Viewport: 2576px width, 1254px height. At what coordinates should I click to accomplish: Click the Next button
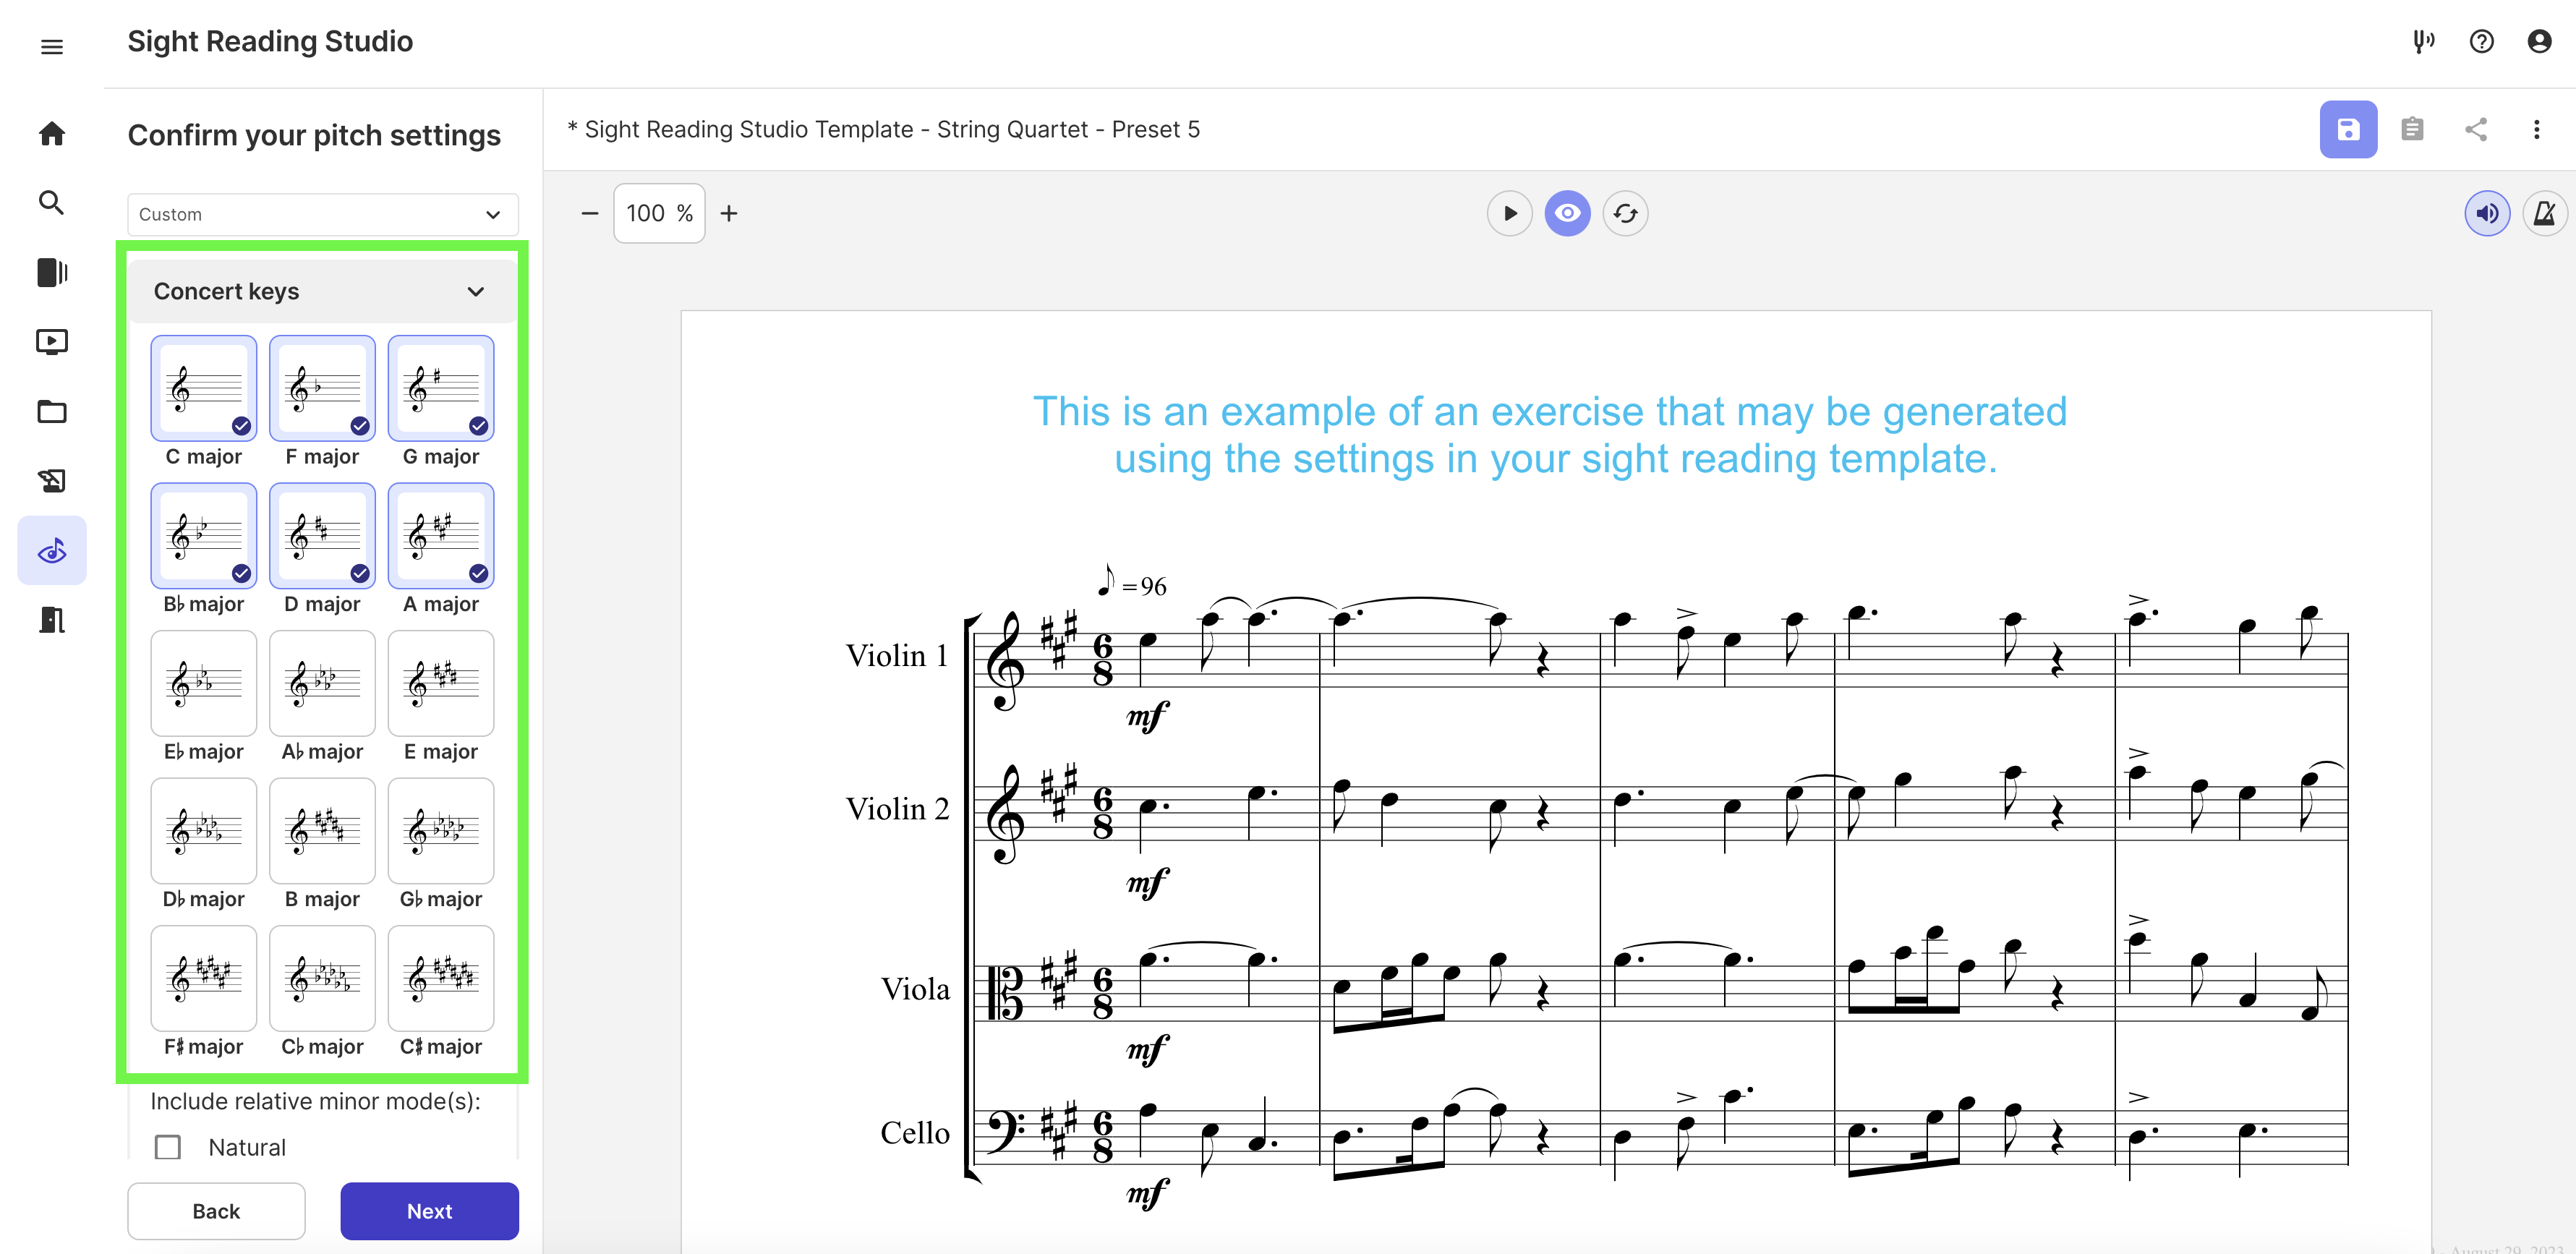coord(429,1211)
